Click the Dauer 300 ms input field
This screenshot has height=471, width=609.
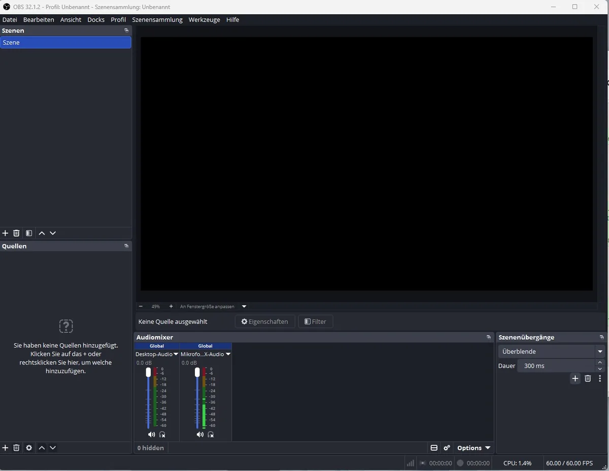[x=556, y=366]
